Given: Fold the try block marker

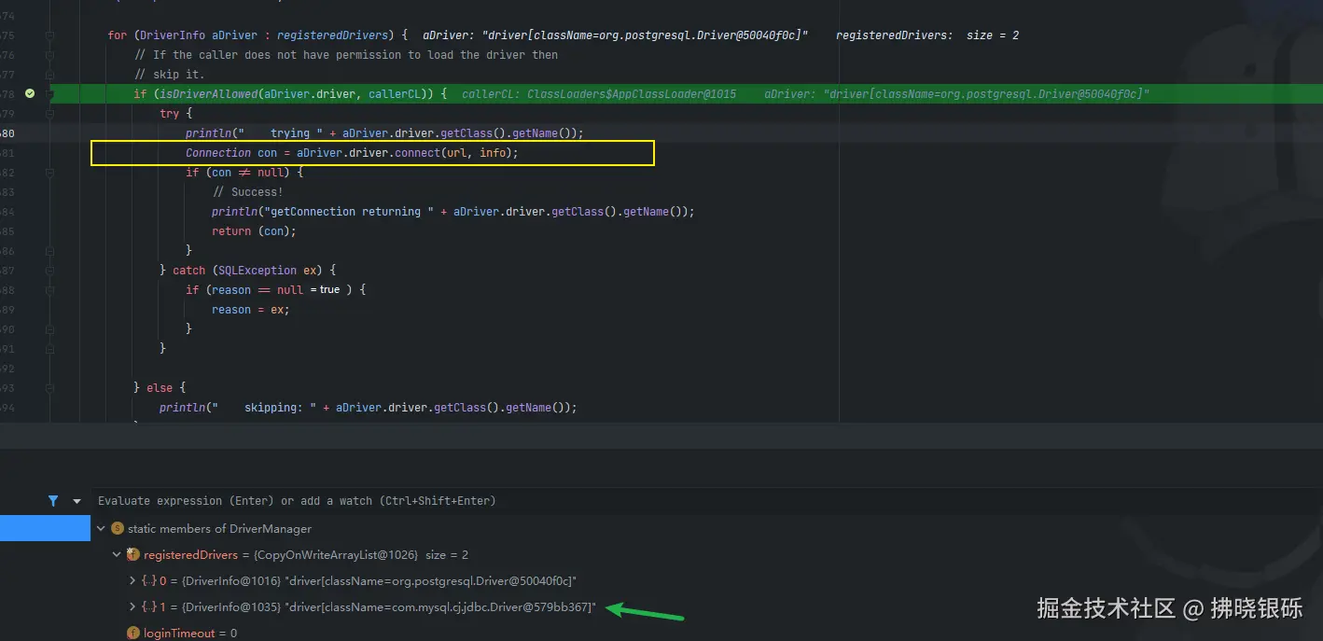Looking at the screenshot, I should tap(49, 114).
